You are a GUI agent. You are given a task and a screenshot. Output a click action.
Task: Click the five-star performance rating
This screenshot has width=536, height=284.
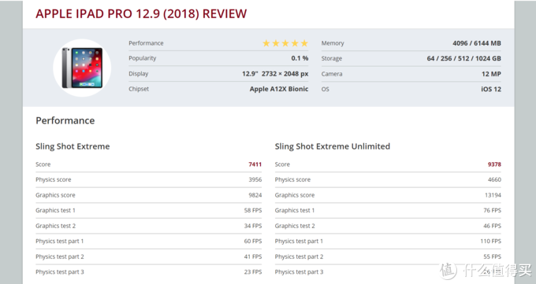coord(285,43)
